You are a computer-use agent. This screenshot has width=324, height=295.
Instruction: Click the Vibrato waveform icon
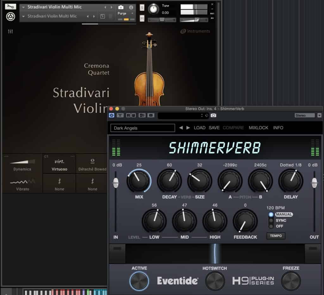22,182
